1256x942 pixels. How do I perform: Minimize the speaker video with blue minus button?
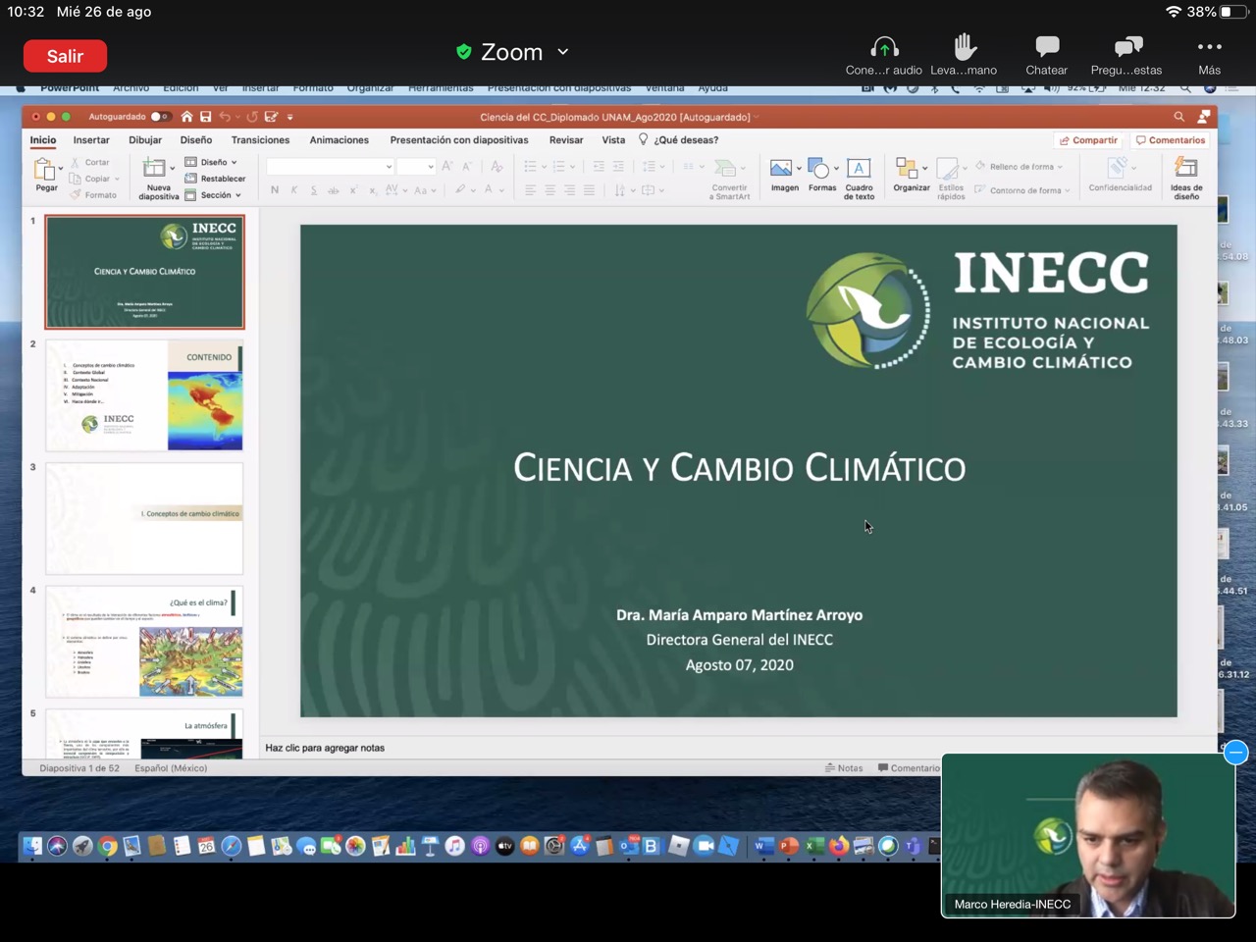(x=1235, y=753)
